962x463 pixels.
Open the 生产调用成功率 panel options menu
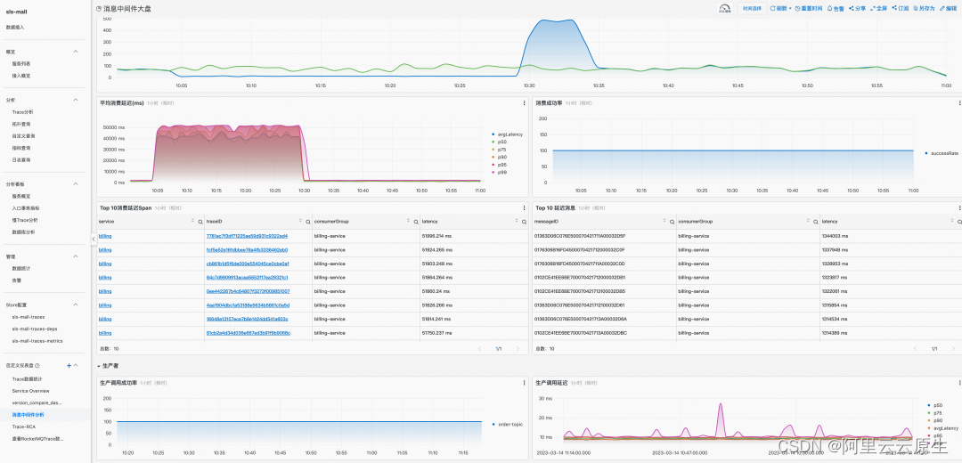coord(524,383)
